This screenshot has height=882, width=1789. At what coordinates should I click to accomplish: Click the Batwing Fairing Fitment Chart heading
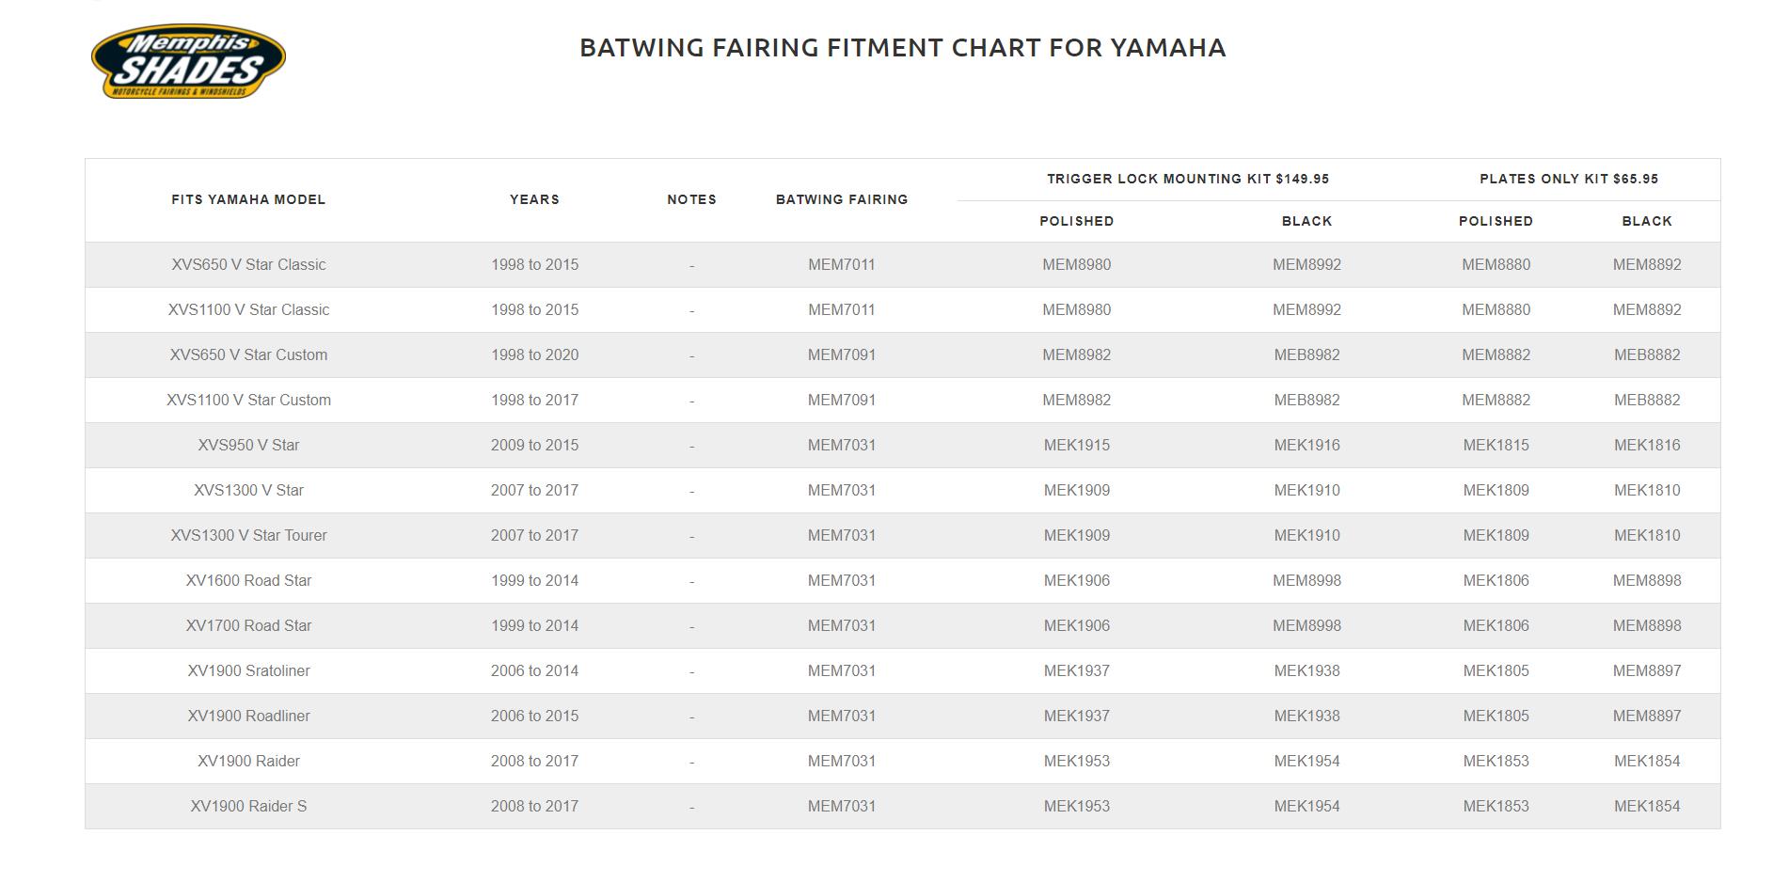coord(902,48)
